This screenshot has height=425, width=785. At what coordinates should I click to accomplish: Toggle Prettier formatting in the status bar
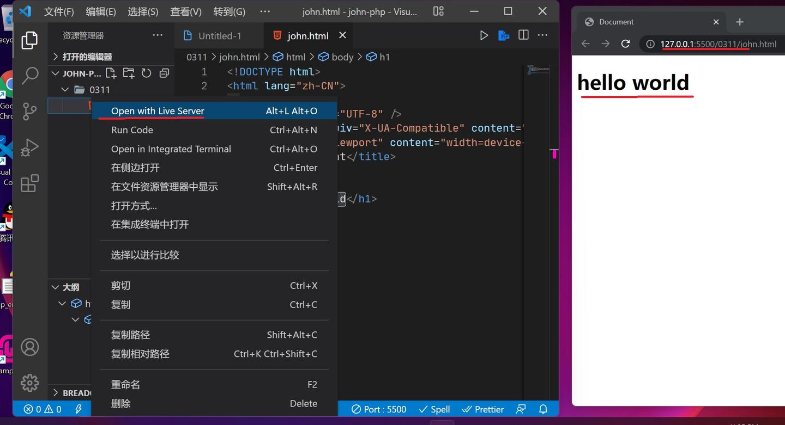(x=482, y=409)
